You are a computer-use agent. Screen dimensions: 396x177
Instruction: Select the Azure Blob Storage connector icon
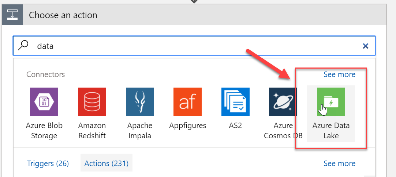44,102
